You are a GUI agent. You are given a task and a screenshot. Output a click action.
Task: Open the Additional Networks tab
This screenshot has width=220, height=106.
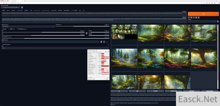46,10
